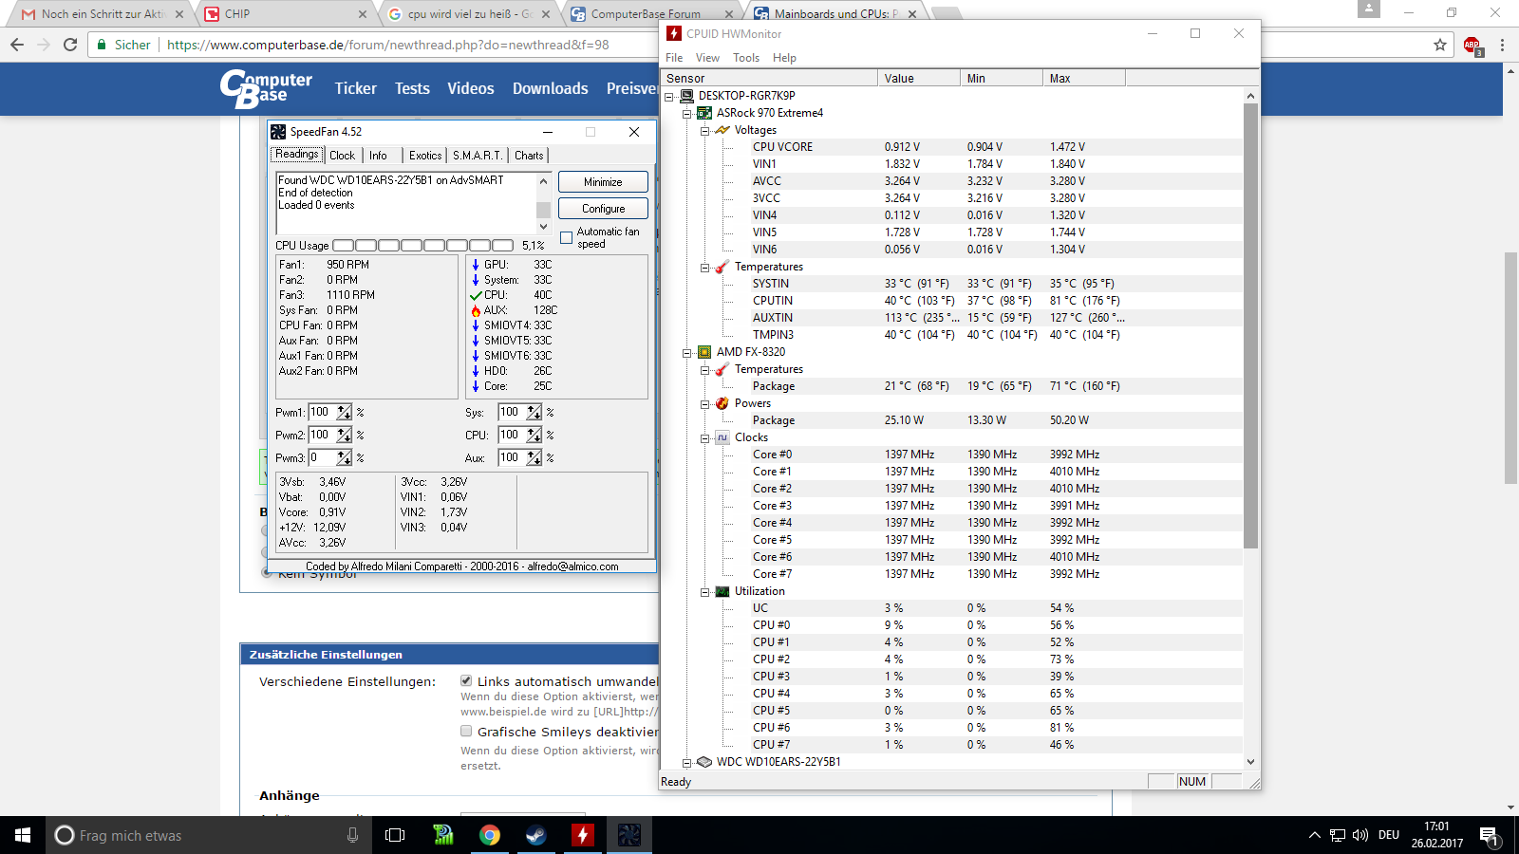Collapse the ASRock Temperatures section
The image size is (1519, 854).
click(705, 267)
